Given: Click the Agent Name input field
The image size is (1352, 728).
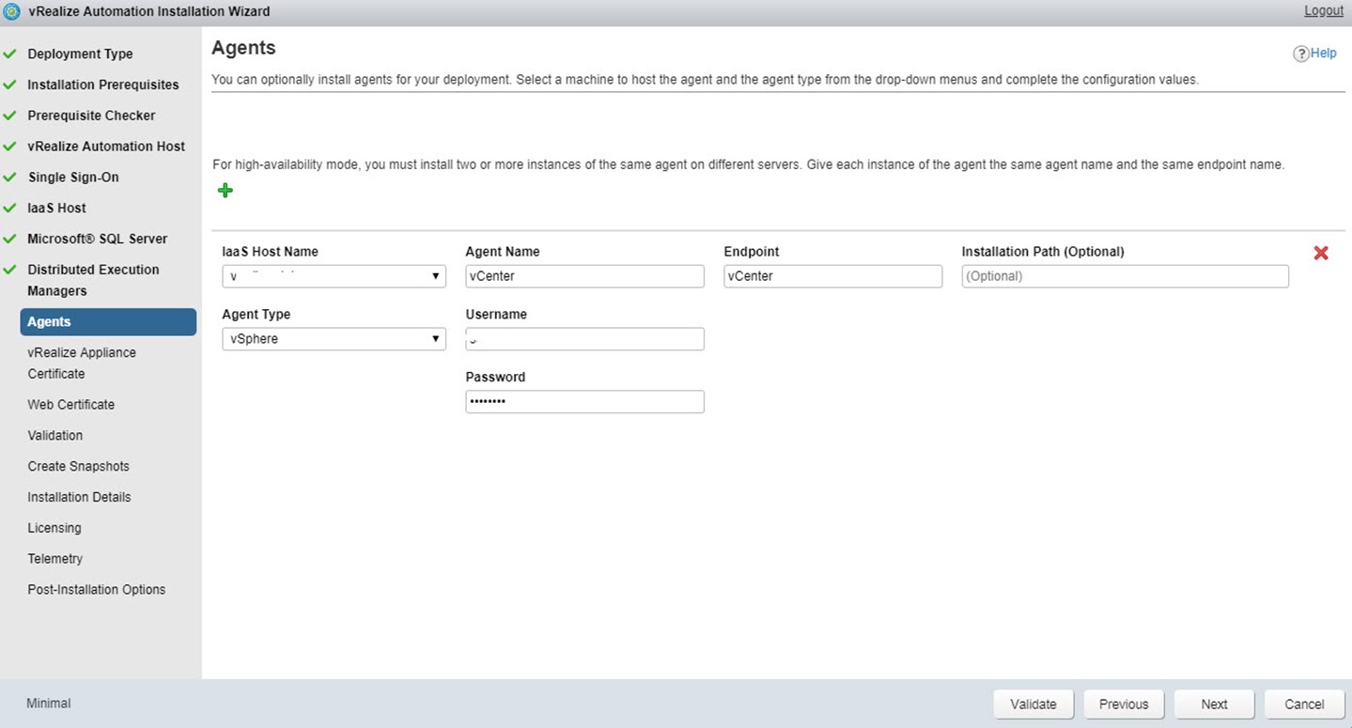Looking at the screenshot, I should point(584,276).
